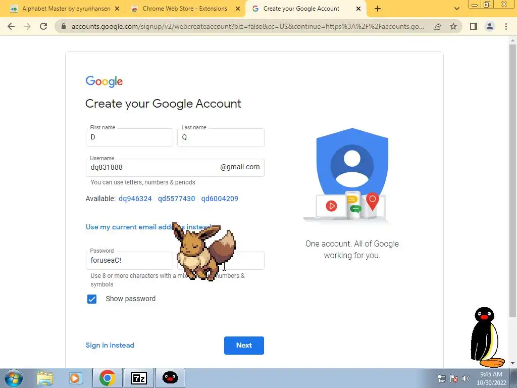The image size is (517, 388).
Task: Close the Create your Google Account tab
Action: (358, 9)
